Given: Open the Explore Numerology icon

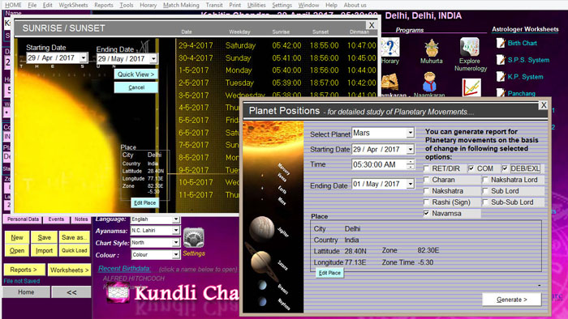Looking at the screenshot, I should pyautogui.click(x=470, y=47).
